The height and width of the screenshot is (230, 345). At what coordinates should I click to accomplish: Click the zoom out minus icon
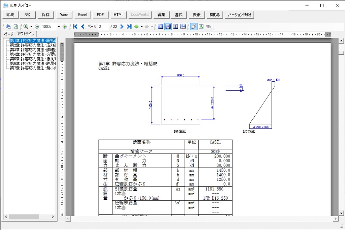click(37, 27)
